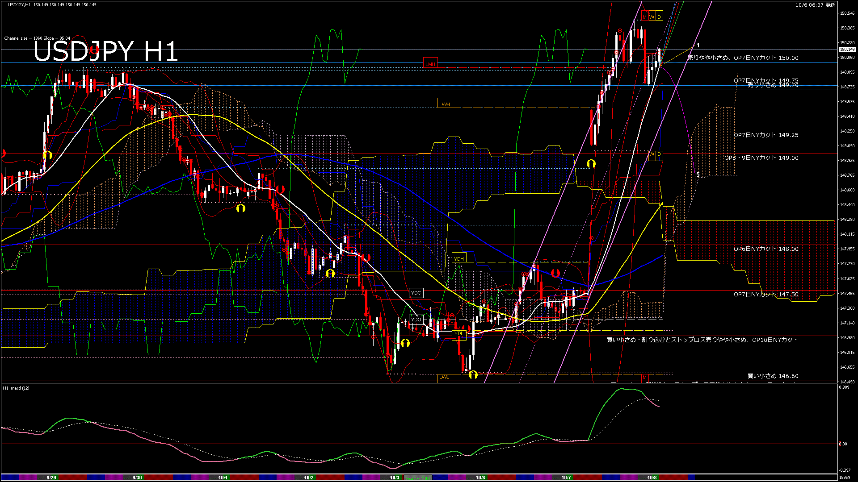Click top red M pivot box
The image size is (858, 482).
pos(644,17)
